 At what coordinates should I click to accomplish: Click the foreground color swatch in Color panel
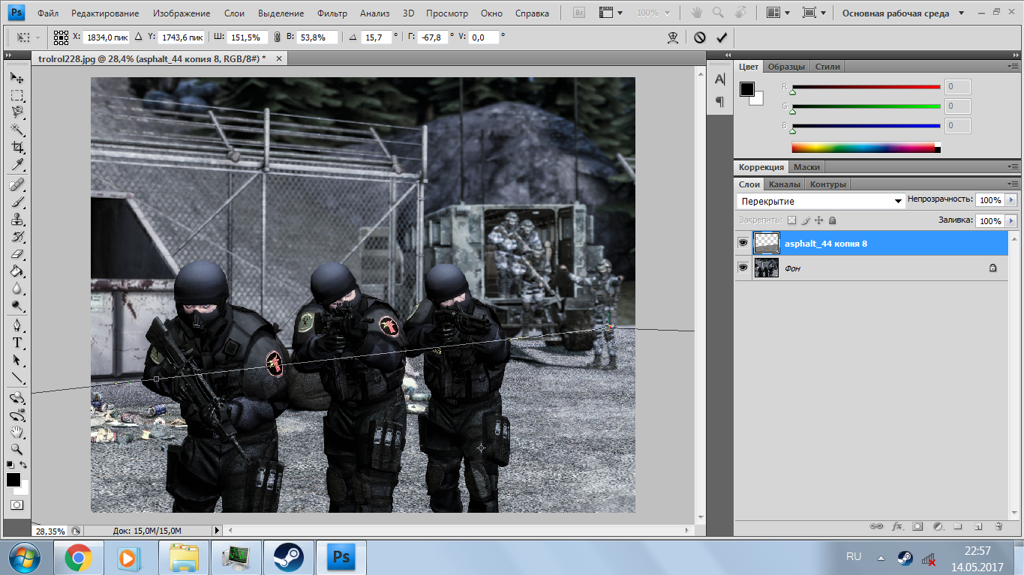pos(747,89)
